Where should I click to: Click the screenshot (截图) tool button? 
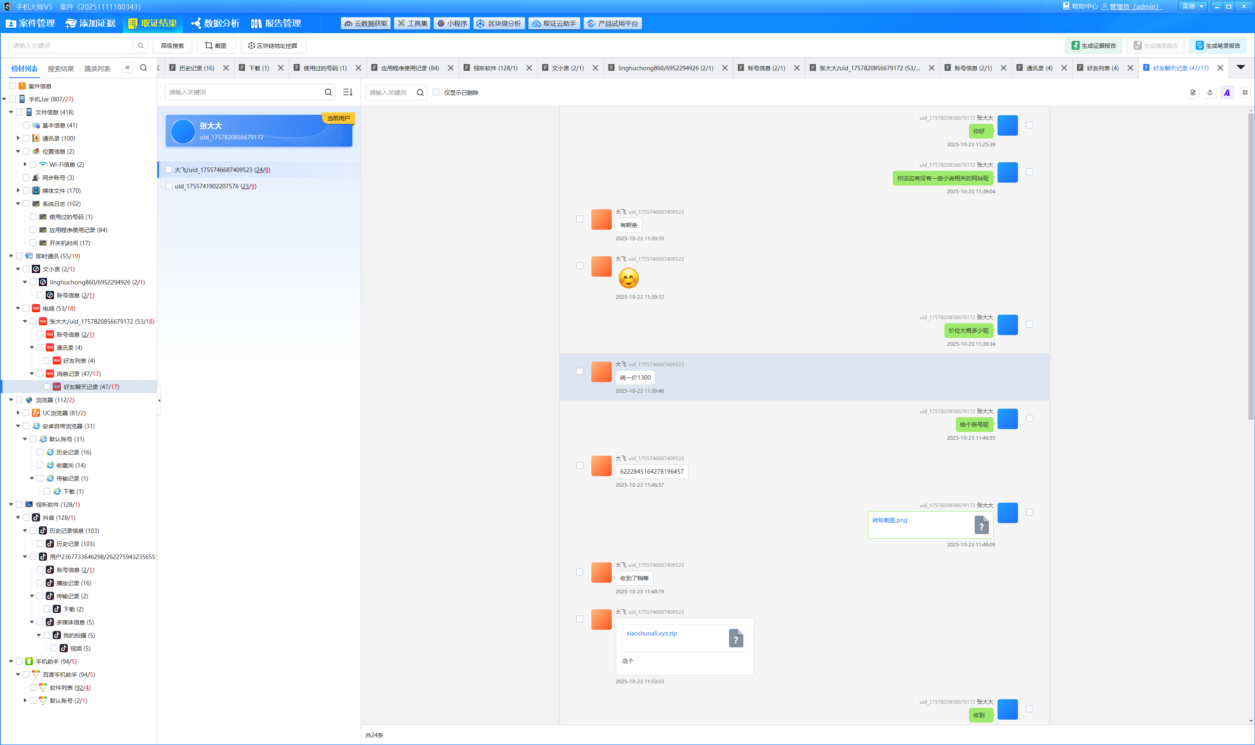216,46
